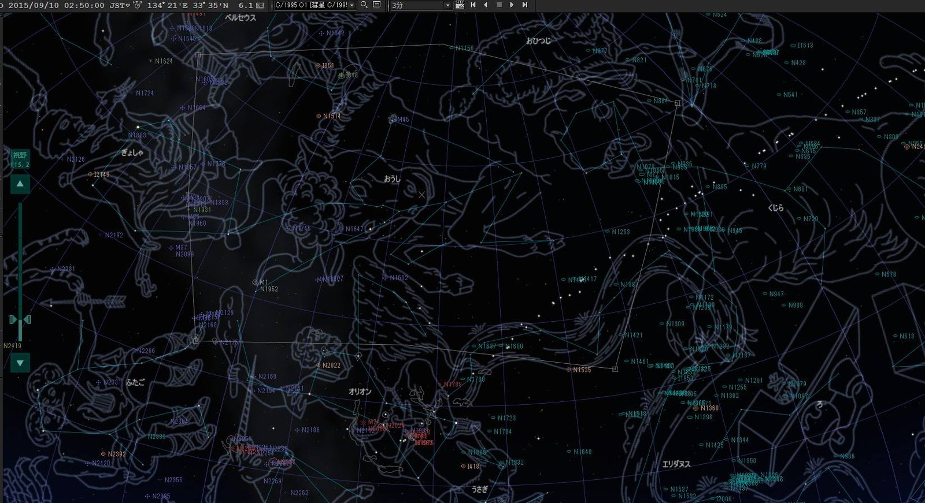Click the 視野 field of view label
925x503 pixels.
pyautogui.click(x=20, y=155)
